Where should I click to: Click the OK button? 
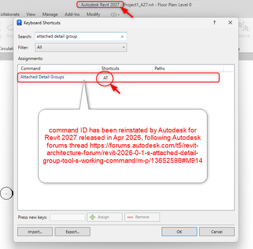[x=179, y=232]
